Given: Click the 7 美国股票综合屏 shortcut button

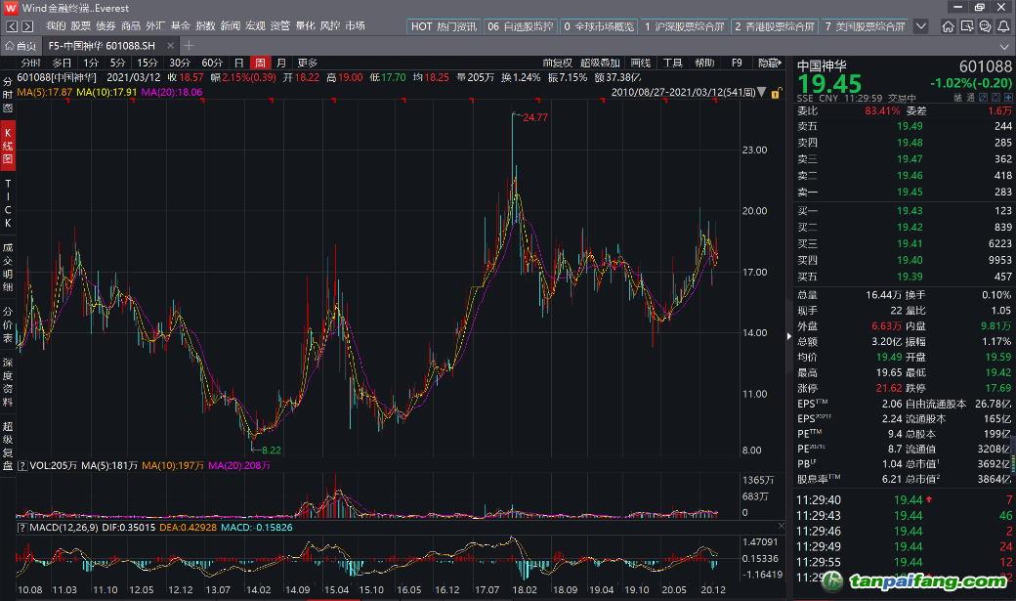Looking at the screenshot, I should pyautogui.click(x=865, y=26).
